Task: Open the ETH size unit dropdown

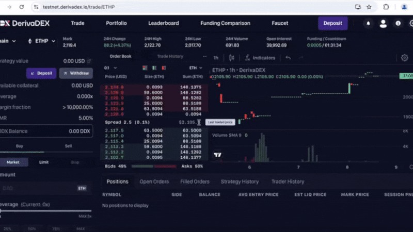Action: [196, 68]
